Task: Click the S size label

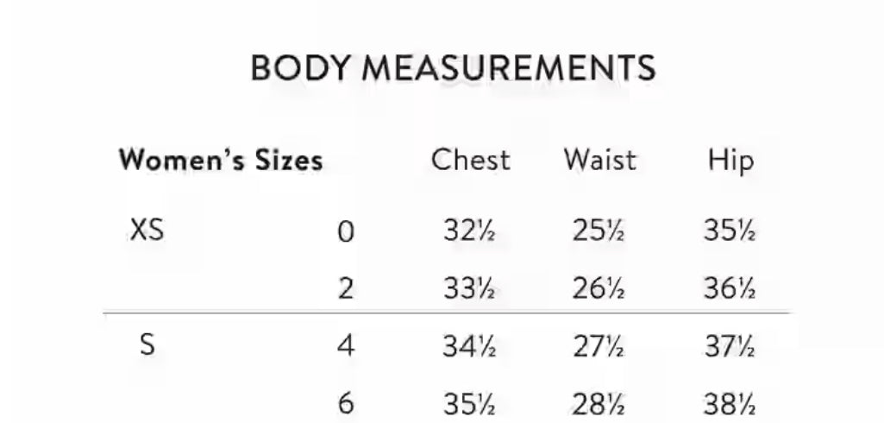Action: [147, 345]
